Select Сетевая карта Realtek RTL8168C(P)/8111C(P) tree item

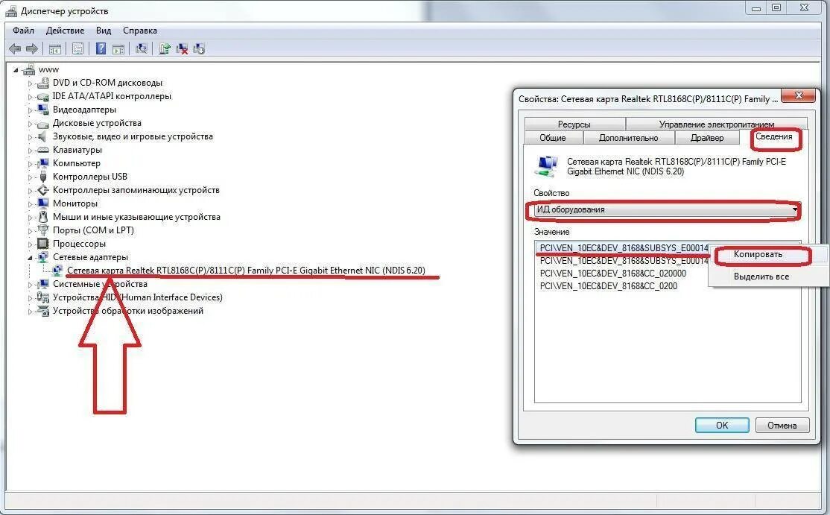coord(246,271)
